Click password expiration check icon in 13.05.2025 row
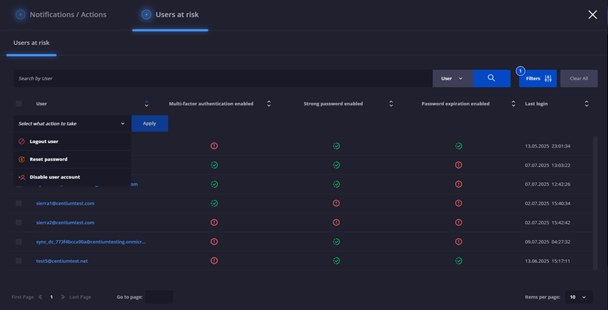This screenshot has width=608, height=310. pos(459,146)
